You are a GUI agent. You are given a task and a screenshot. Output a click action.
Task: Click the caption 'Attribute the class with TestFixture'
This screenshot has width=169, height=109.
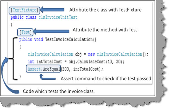point(105,10)
